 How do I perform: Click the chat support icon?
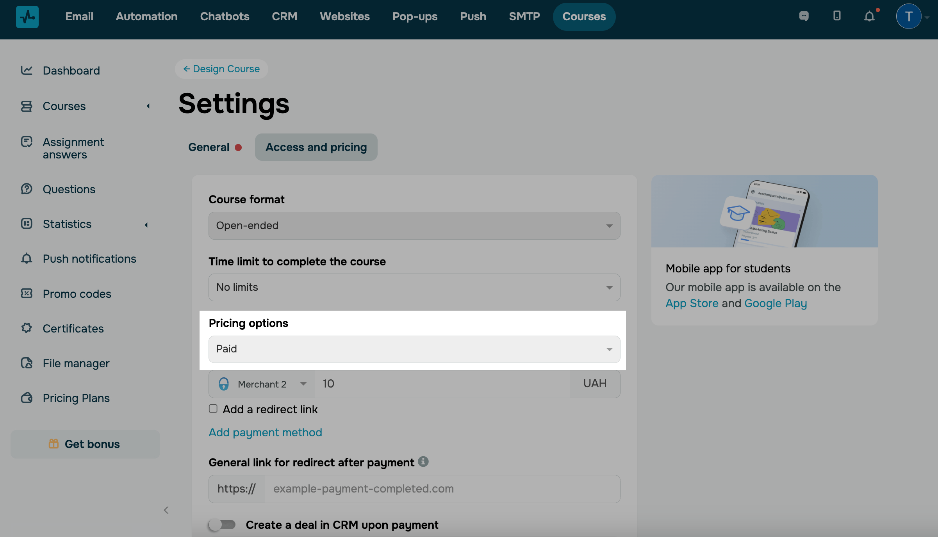tap(804, 16)
